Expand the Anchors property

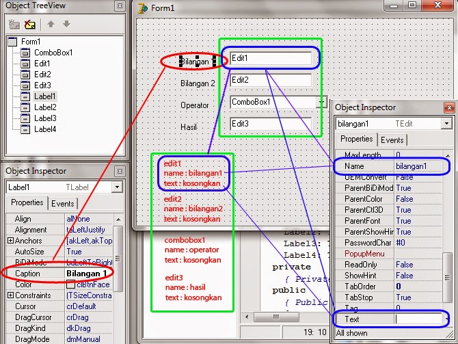(x=10, y=241)
